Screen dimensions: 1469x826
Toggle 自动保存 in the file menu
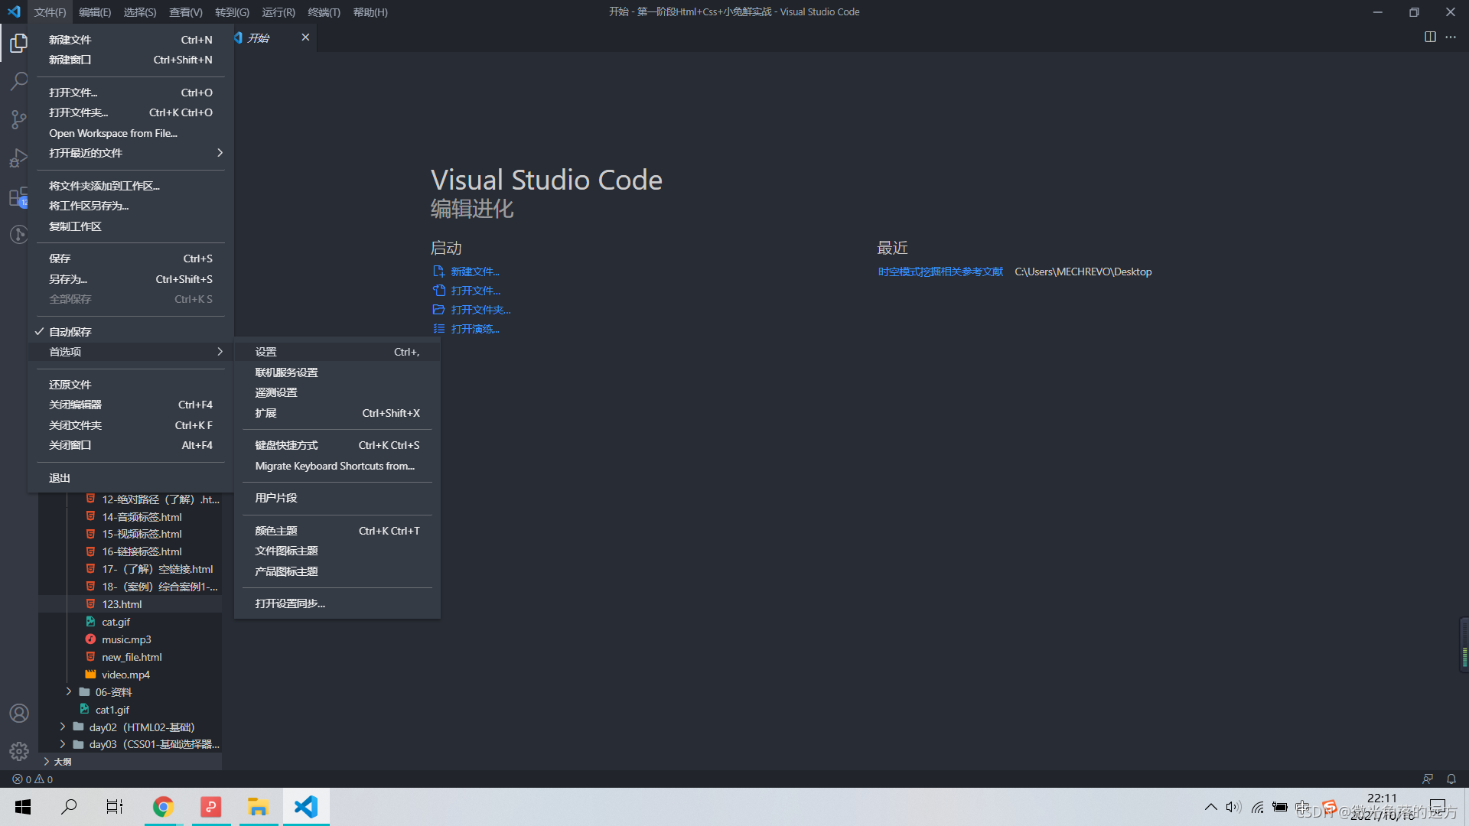tap(70, 331)
